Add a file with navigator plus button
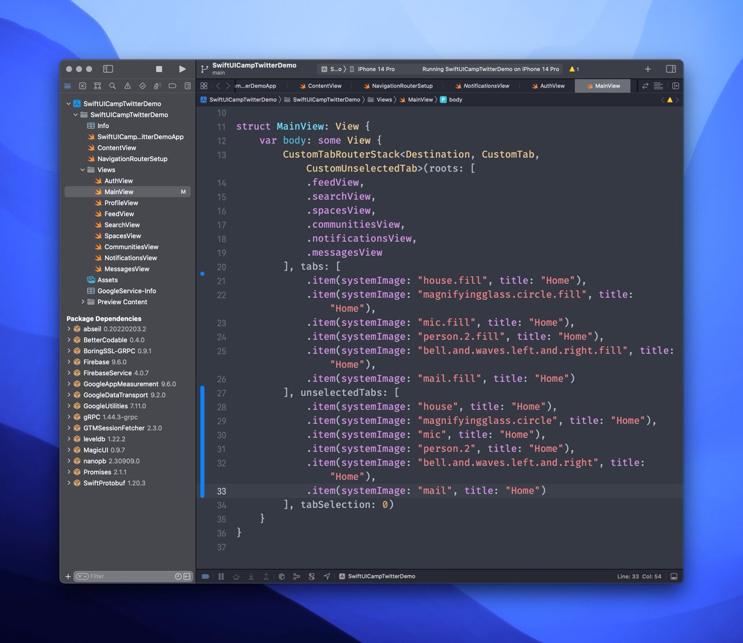 [x=68, y=577]
